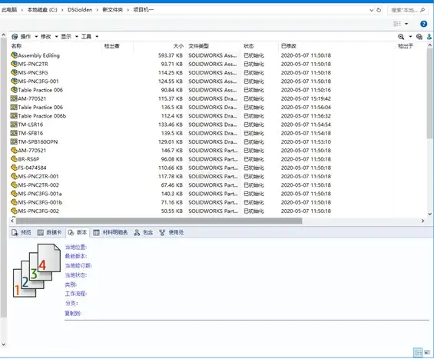The height and width of the screenshot is (359, 434).
Task: Click the globe icon before 操作 menu
Action: [x=15, y=36]
